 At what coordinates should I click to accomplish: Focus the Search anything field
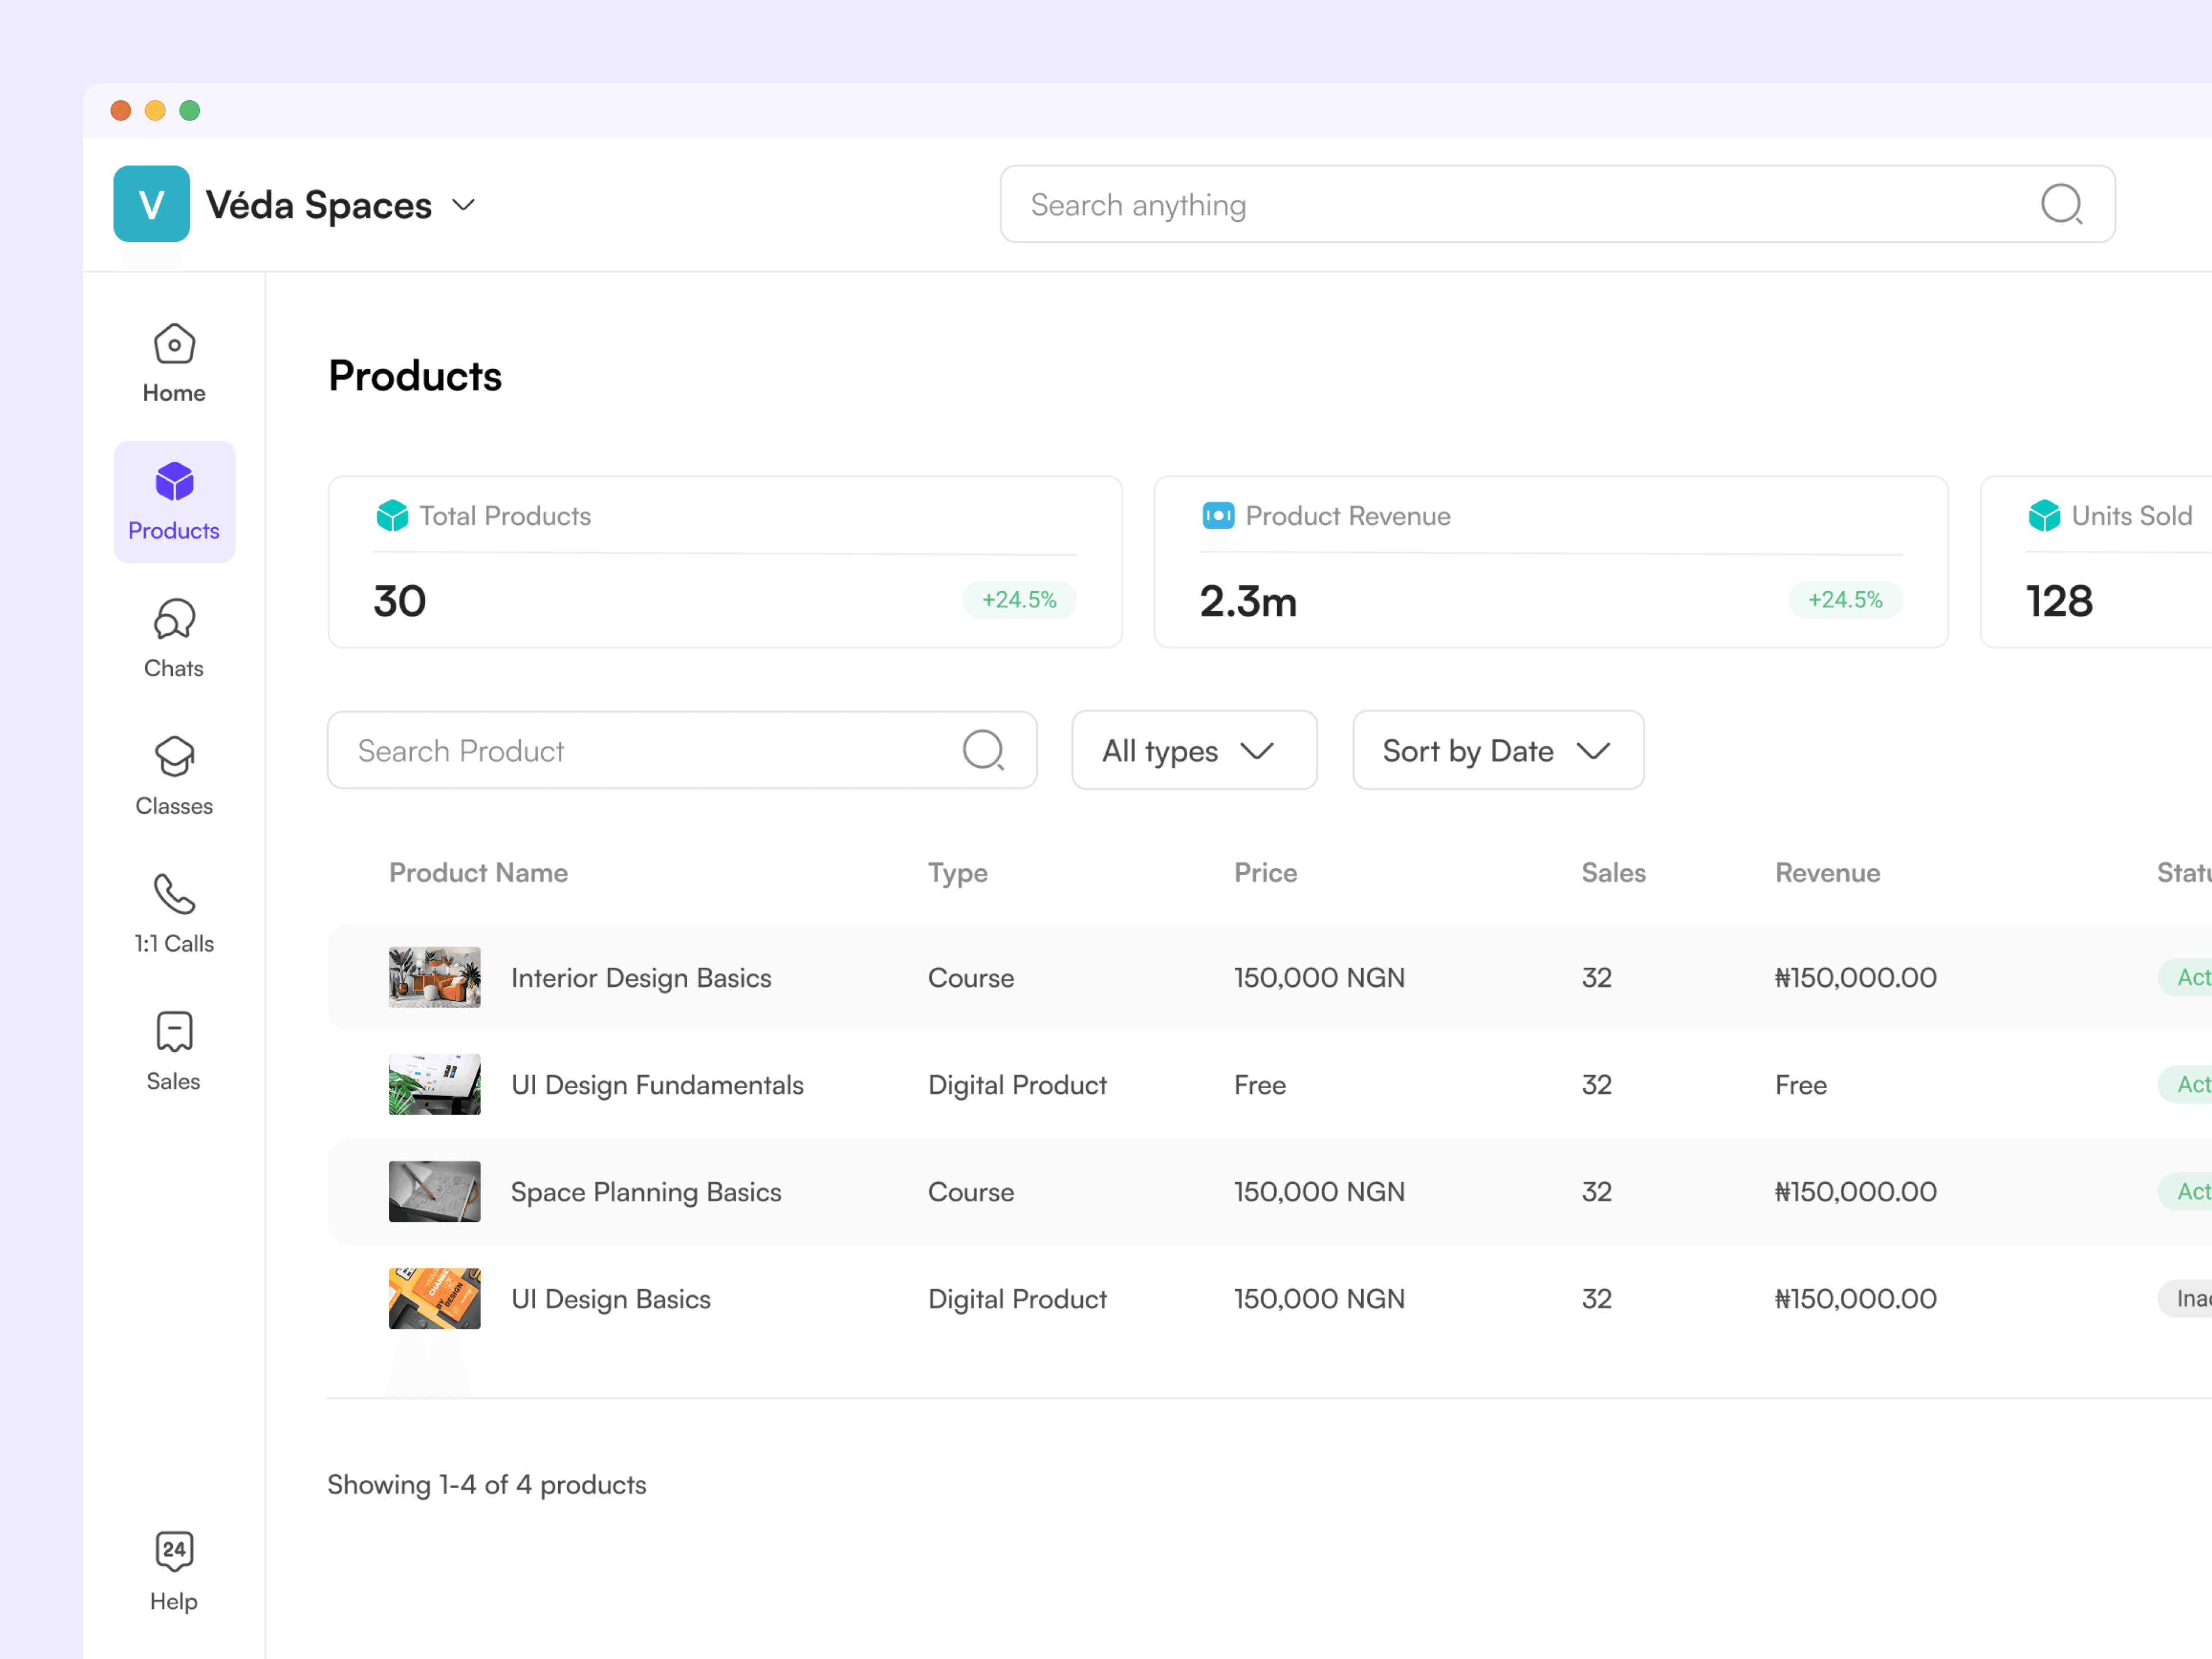(x=1557, y=204)
